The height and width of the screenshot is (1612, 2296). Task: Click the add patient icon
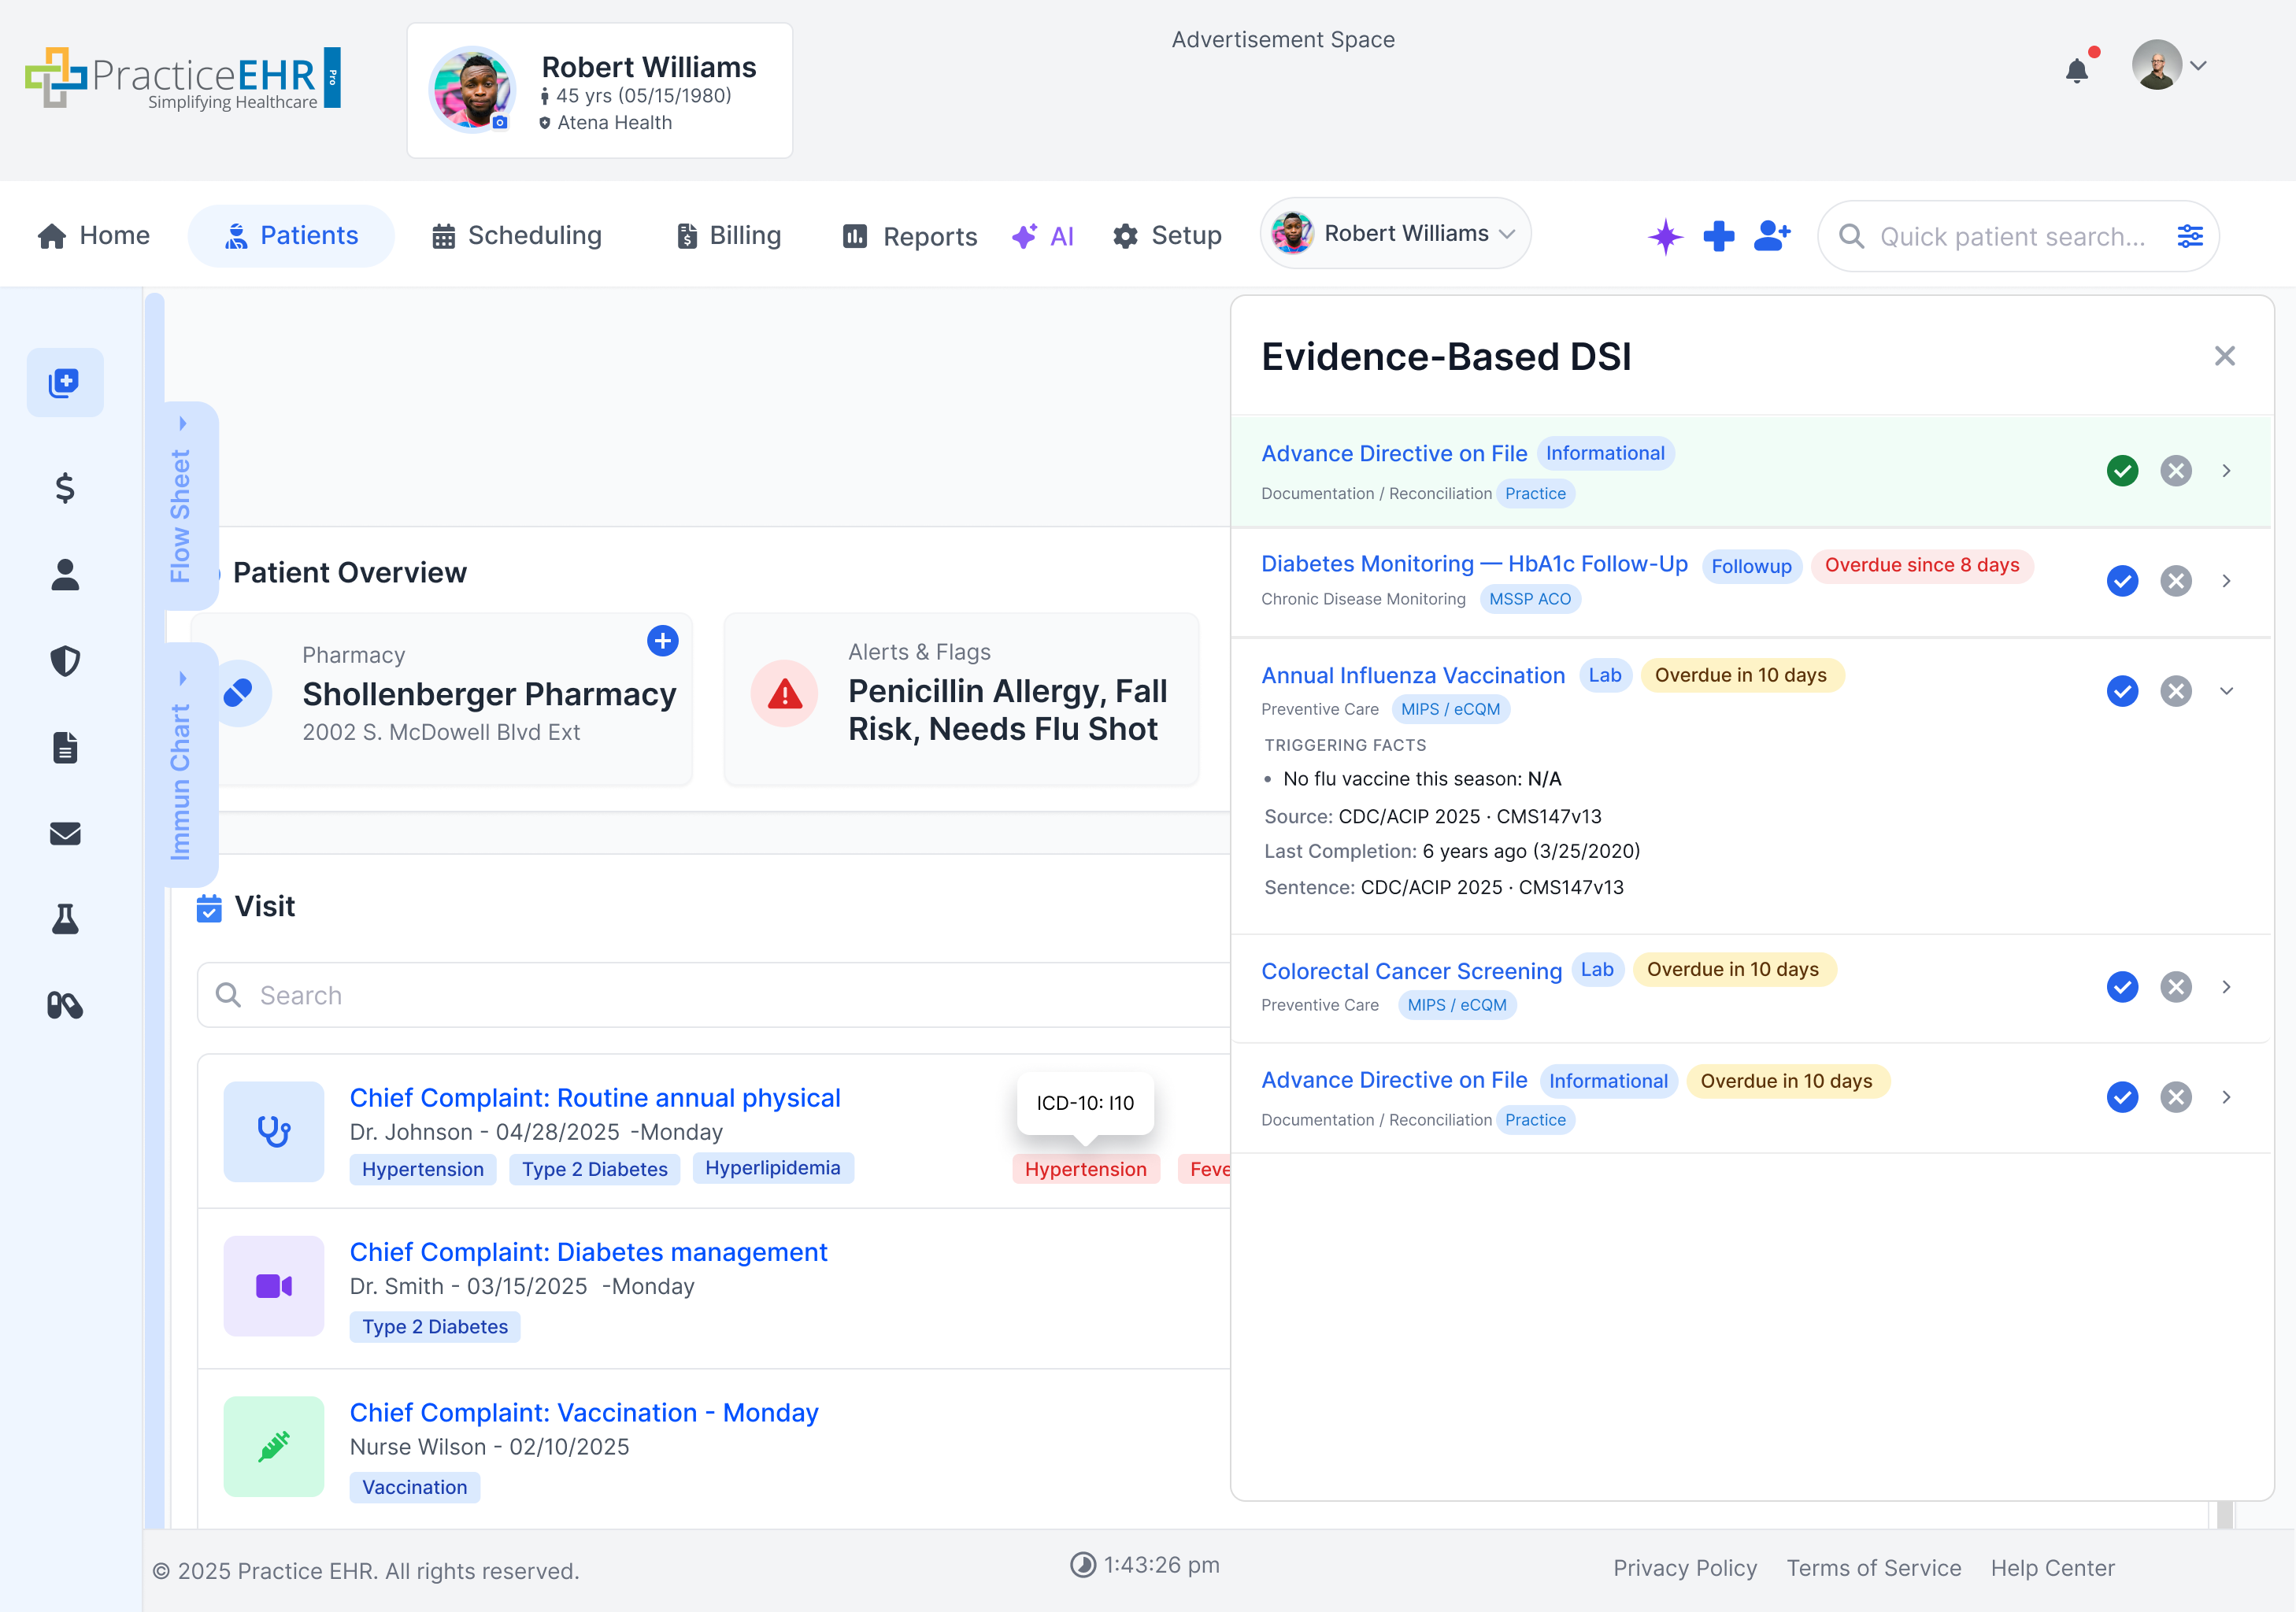pyautogui.click(x=1771, y=236)
